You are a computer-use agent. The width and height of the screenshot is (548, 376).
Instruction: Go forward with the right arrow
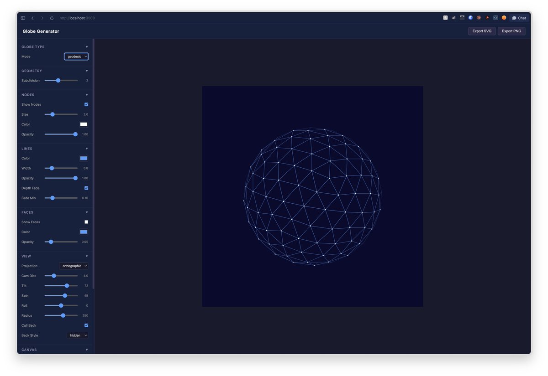click(x=42, y=18)
